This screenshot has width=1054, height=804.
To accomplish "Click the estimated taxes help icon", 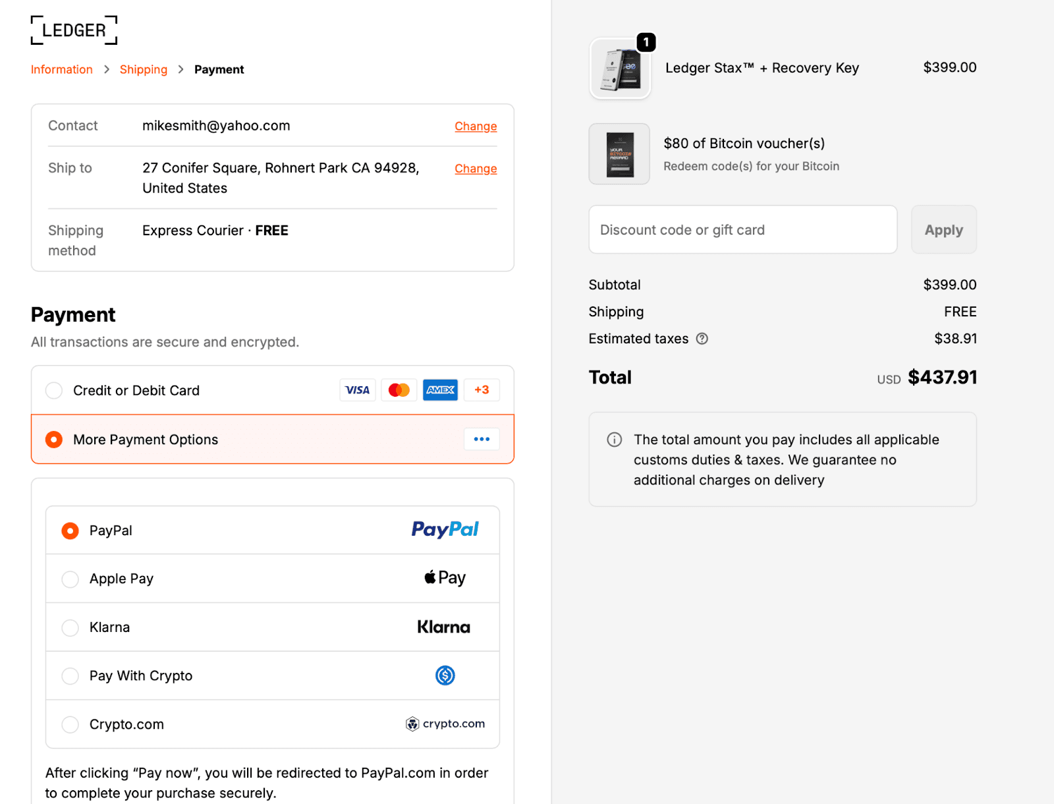I will tap(702, 339).
